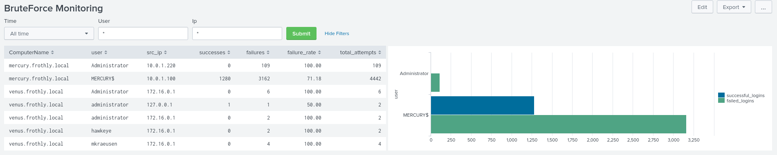
Task: Click the green Submit button
Action: click(301, 33)
